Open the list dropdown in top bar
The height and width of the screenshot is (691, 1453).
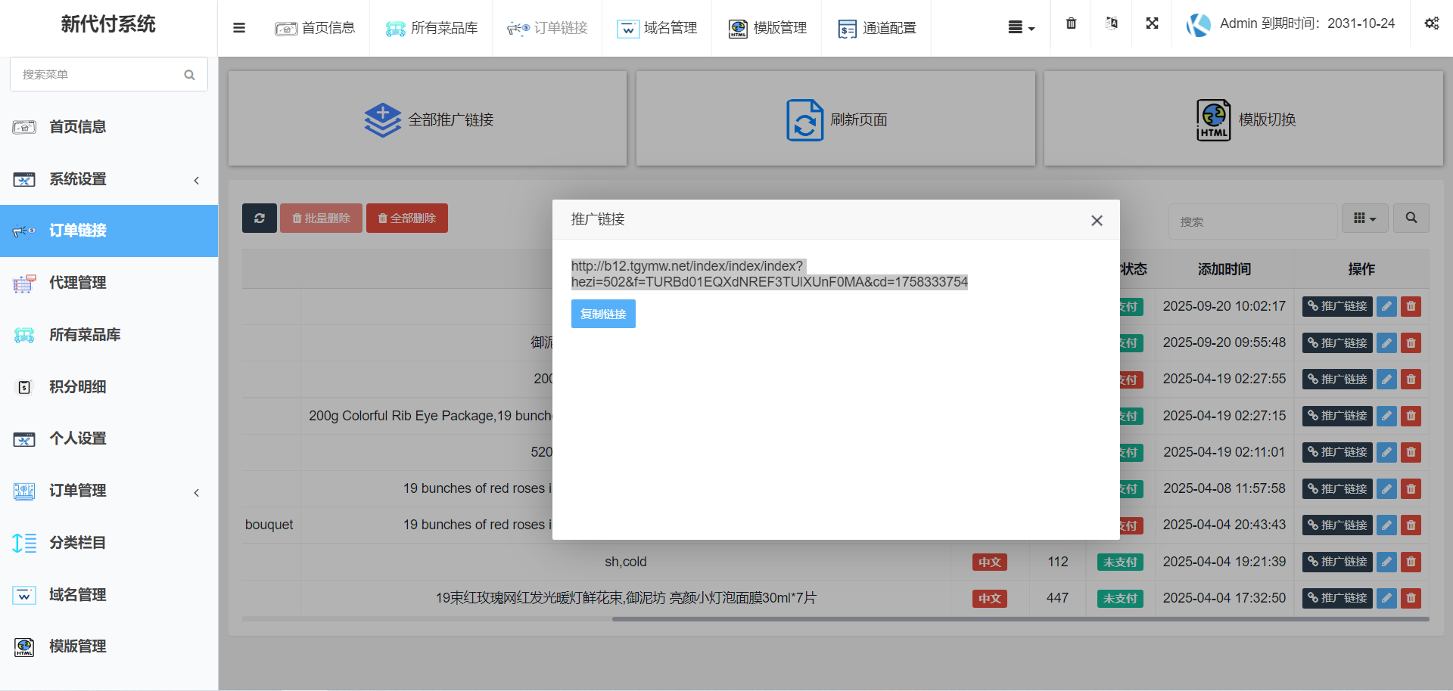[x=1021, y=28]
